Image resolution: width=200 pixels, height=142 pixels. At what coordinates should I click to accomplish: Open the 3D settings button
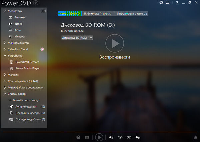click(129, 137)
